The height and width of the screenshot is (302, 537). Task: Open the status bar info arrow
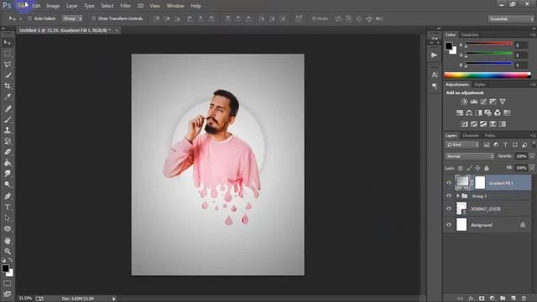[114, 299]
